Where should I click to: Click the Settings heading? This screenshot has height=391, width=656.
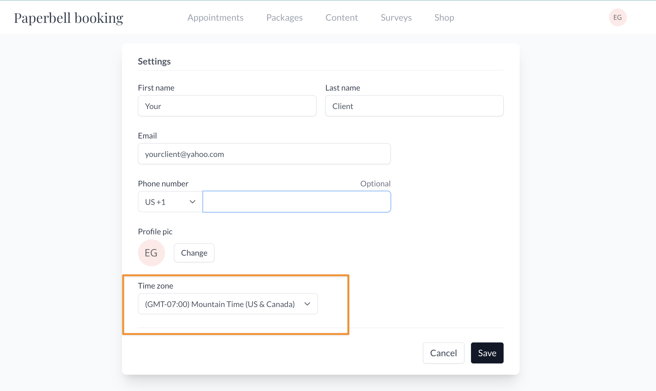tap(154, 61)
